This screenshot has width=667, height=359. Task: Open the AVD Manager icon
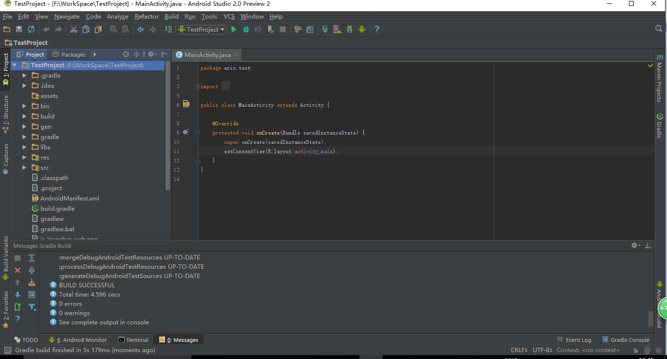337,29
